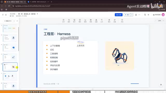This screenshot has height=93, width=166.
Task: Open the 120% zoom level field
Action: pos(160,21)
